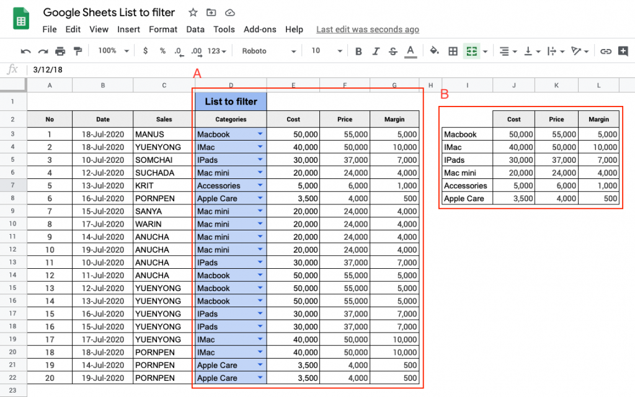The height and width of the screenshot is (397, 635).
Task: Click the insert link icon
Action: click(606, 51)
